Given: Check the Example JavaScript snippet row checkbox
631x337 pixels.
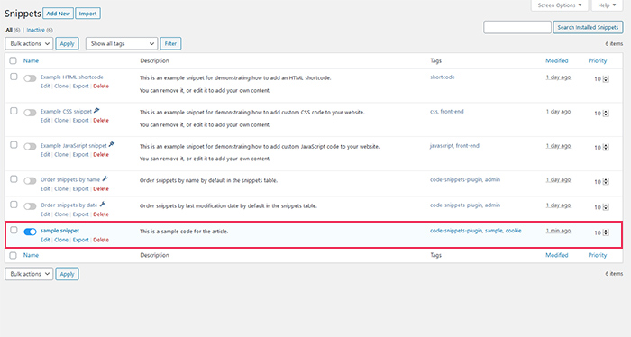Looking at the screenshot, I should point(14,145).
